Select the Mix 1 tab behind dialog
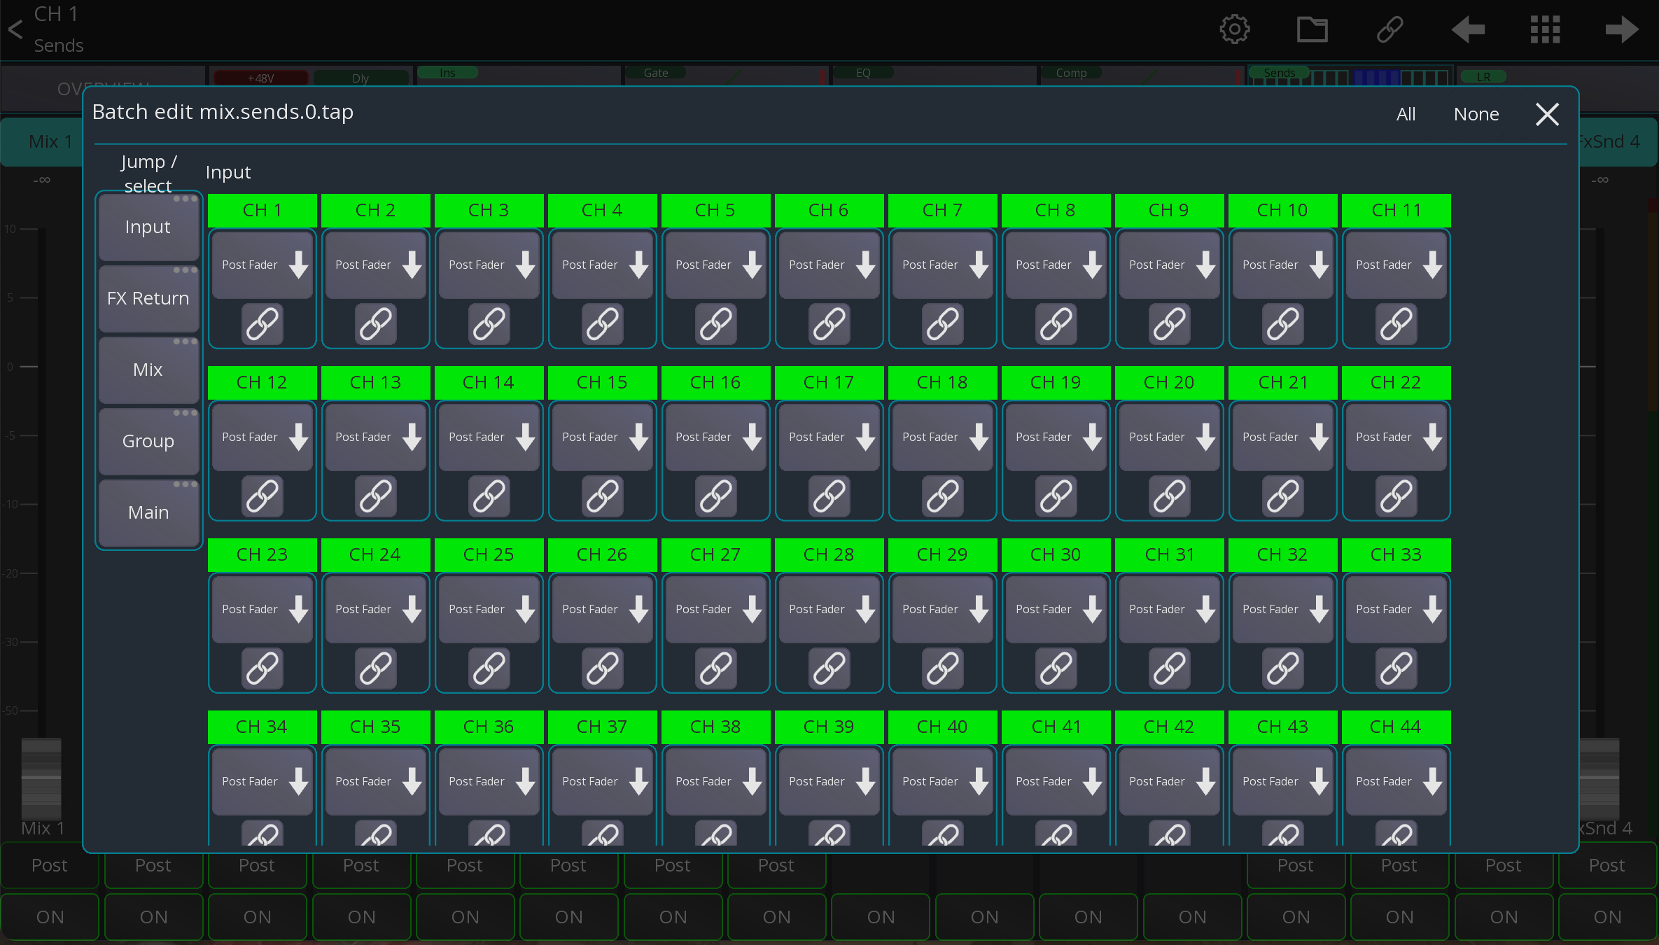This screenshot has width=1659, height=945. (x=42, y=142)
